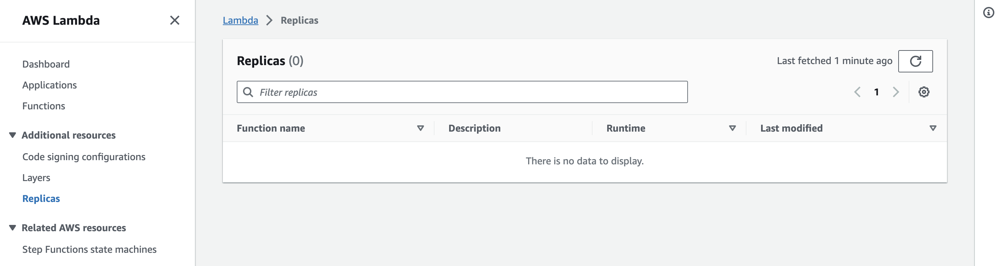The width and height of the screenshot is (1002, 266).
Task: Sort by Function name arrow
Action: [x=420, y=128]
